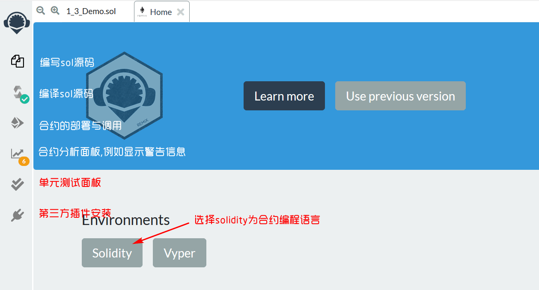Open the Deploy & run transactions icon
Viewport: 539px width, 290px height.
tap(17, 123)
